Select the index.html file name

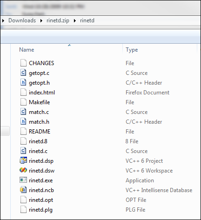(x=42, y=93)
